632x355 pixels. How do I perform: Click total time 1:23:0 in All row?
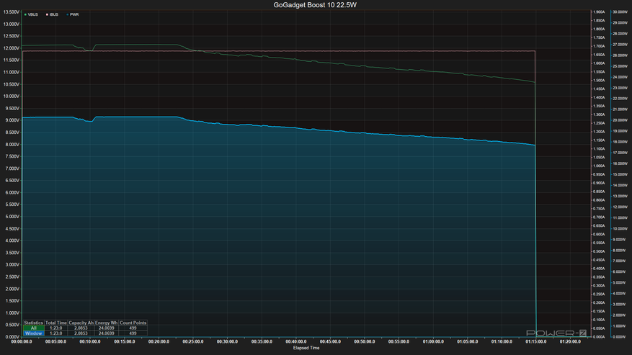coord(56,328)
